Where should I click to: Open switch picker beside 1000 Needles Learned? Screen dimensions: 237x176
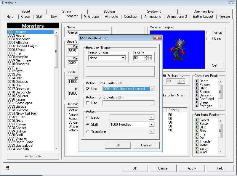tap(152, 89)
